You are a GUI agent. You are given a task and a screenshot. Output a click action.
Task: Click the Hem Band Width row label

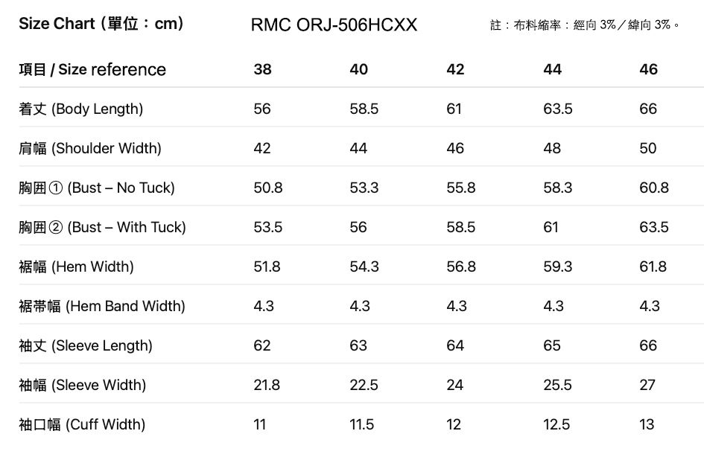102,307
